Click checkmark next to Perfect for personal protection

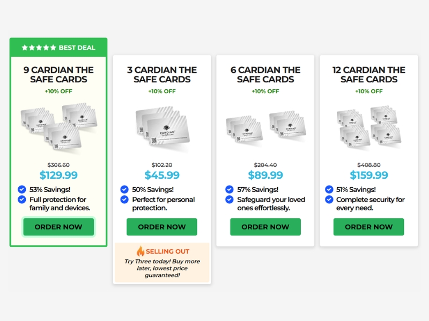click(124, 200)
